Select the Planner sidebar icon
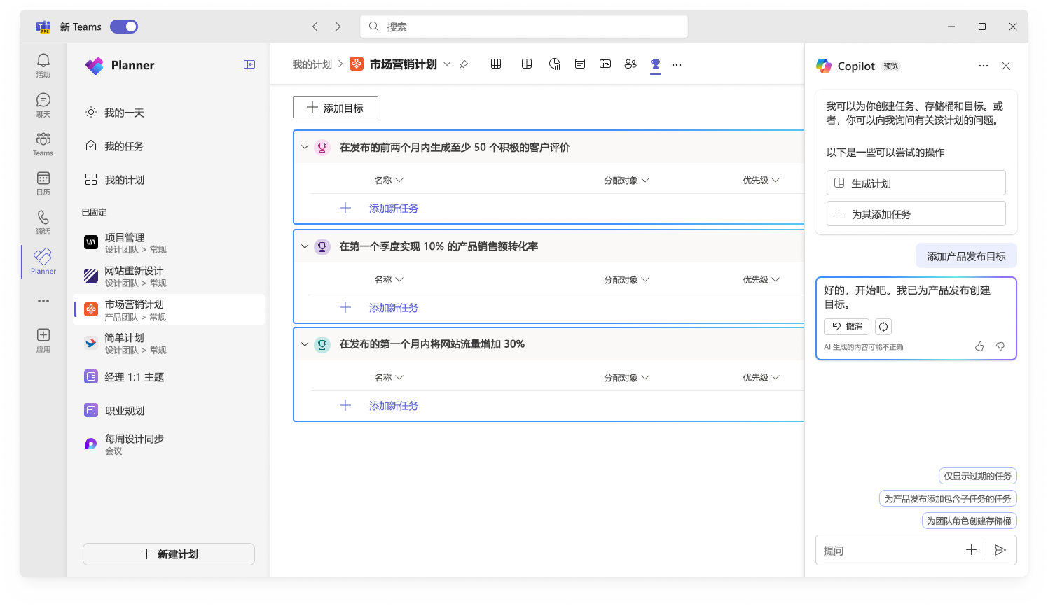Screen dimensions: 1048x606 pyautogui.click(x=43, y=262)
